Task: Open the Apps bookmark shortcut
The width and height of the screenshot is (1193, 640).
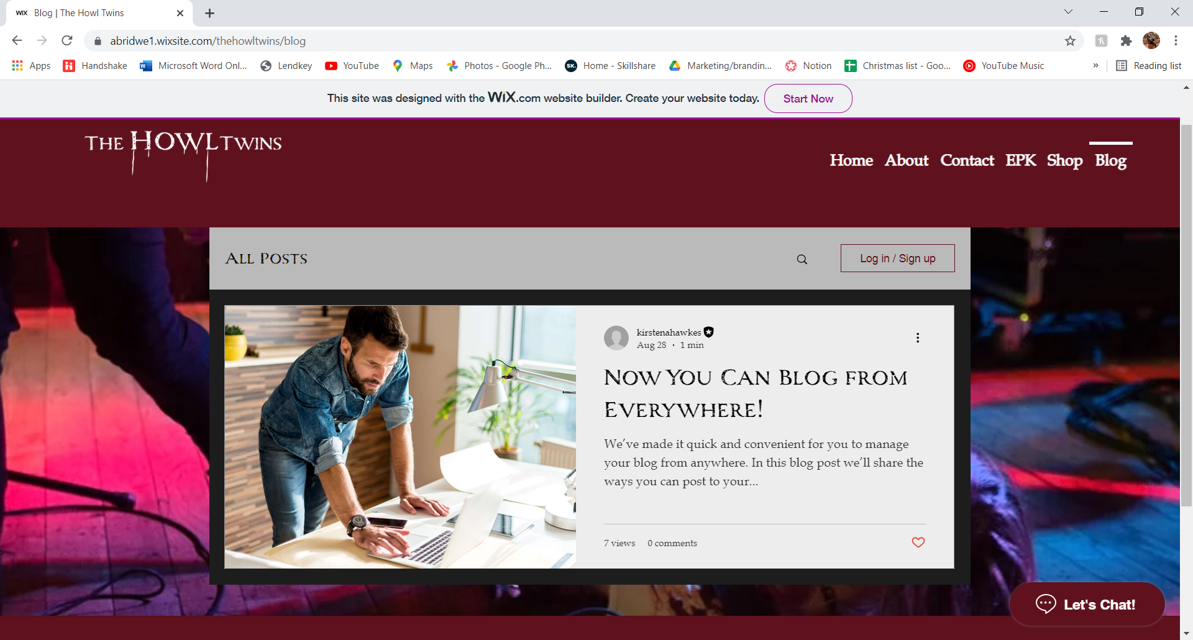Action: [31, 66]
